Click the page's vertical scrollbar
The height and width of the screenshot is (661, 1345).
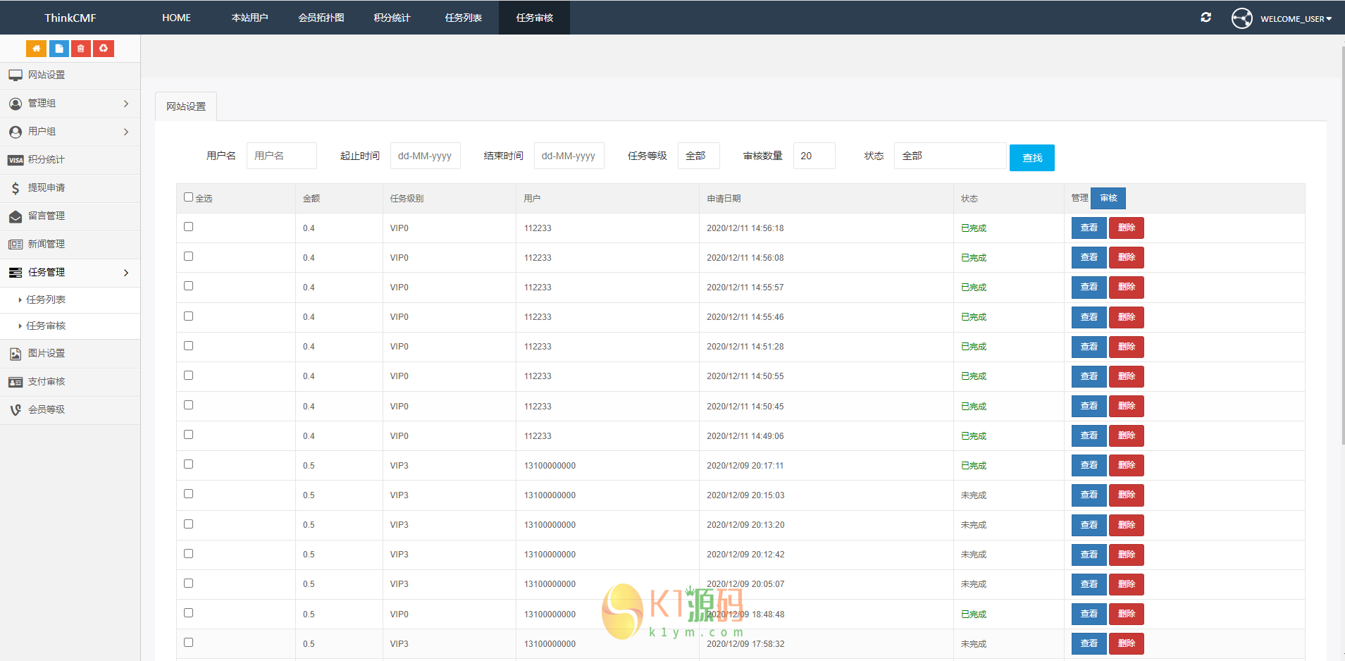tap(1342, 247)
